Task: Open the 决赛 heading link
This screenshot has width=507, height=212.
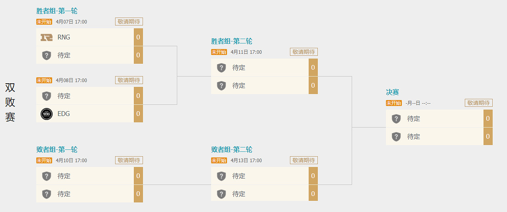Action: coord(392,92)
